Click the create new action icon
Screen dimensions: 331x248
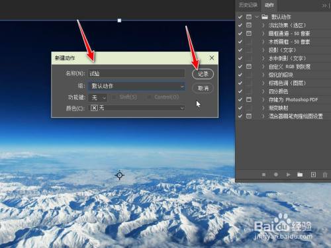[313, 175]
